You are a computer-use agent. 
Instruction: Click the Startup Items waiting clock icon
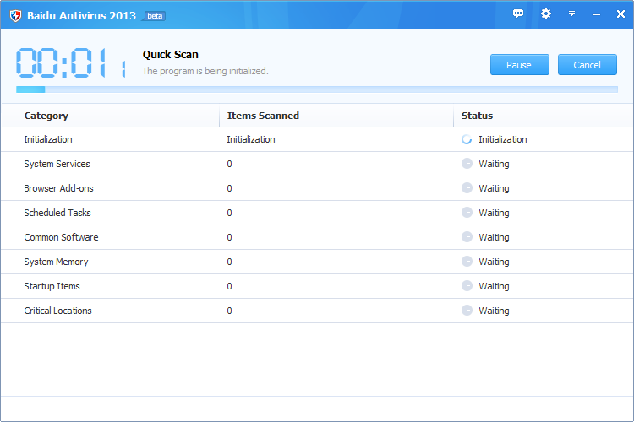467,286
